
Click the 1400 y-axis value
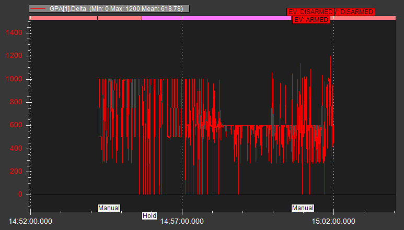click(x=14, y=33)
